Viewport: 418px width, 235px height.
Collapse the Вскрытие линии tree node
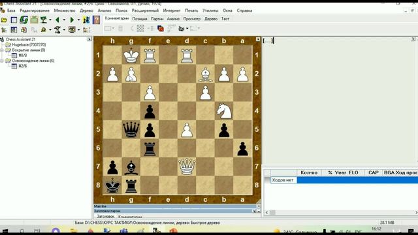coord(2,50)
